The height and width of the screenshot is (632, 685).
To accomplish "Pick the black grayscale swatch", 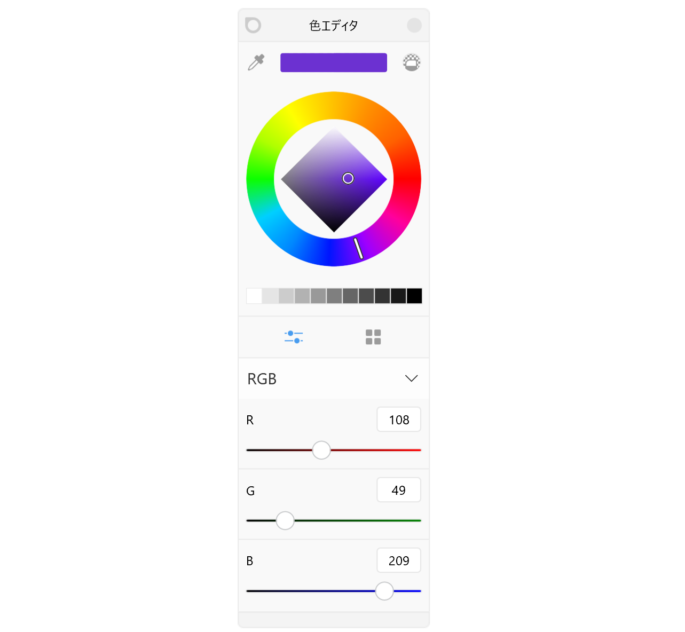I will [x=414, y=296].
